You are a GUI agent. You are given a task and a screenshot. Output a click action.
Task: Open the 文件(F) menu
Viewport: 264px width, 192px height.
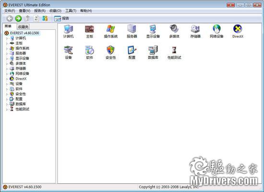point(10,11)
